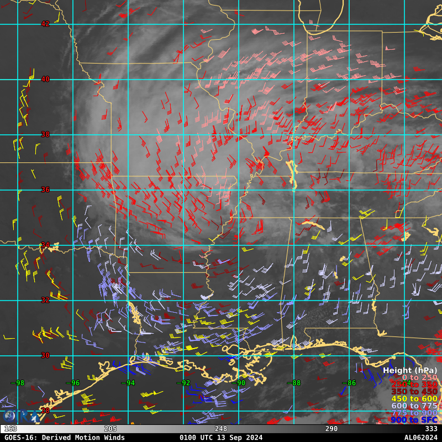Click the -90 longitude label
The height and width of the screenshot is (442, 442).
239,383
